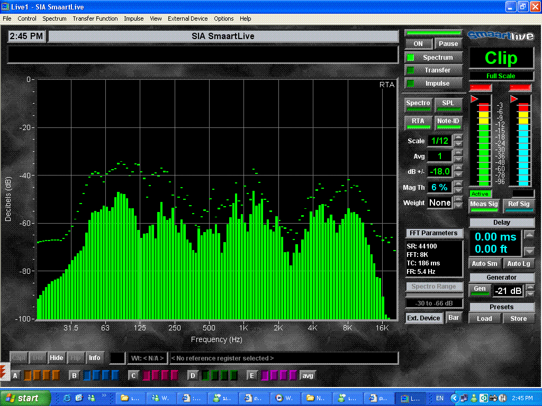Increase Avg with its up arrow

coord(458,153)
